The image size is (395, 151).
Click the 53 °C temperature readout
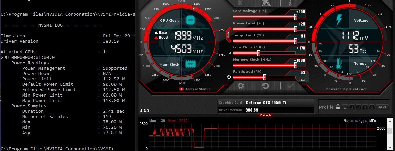click(x=357, y=49)
